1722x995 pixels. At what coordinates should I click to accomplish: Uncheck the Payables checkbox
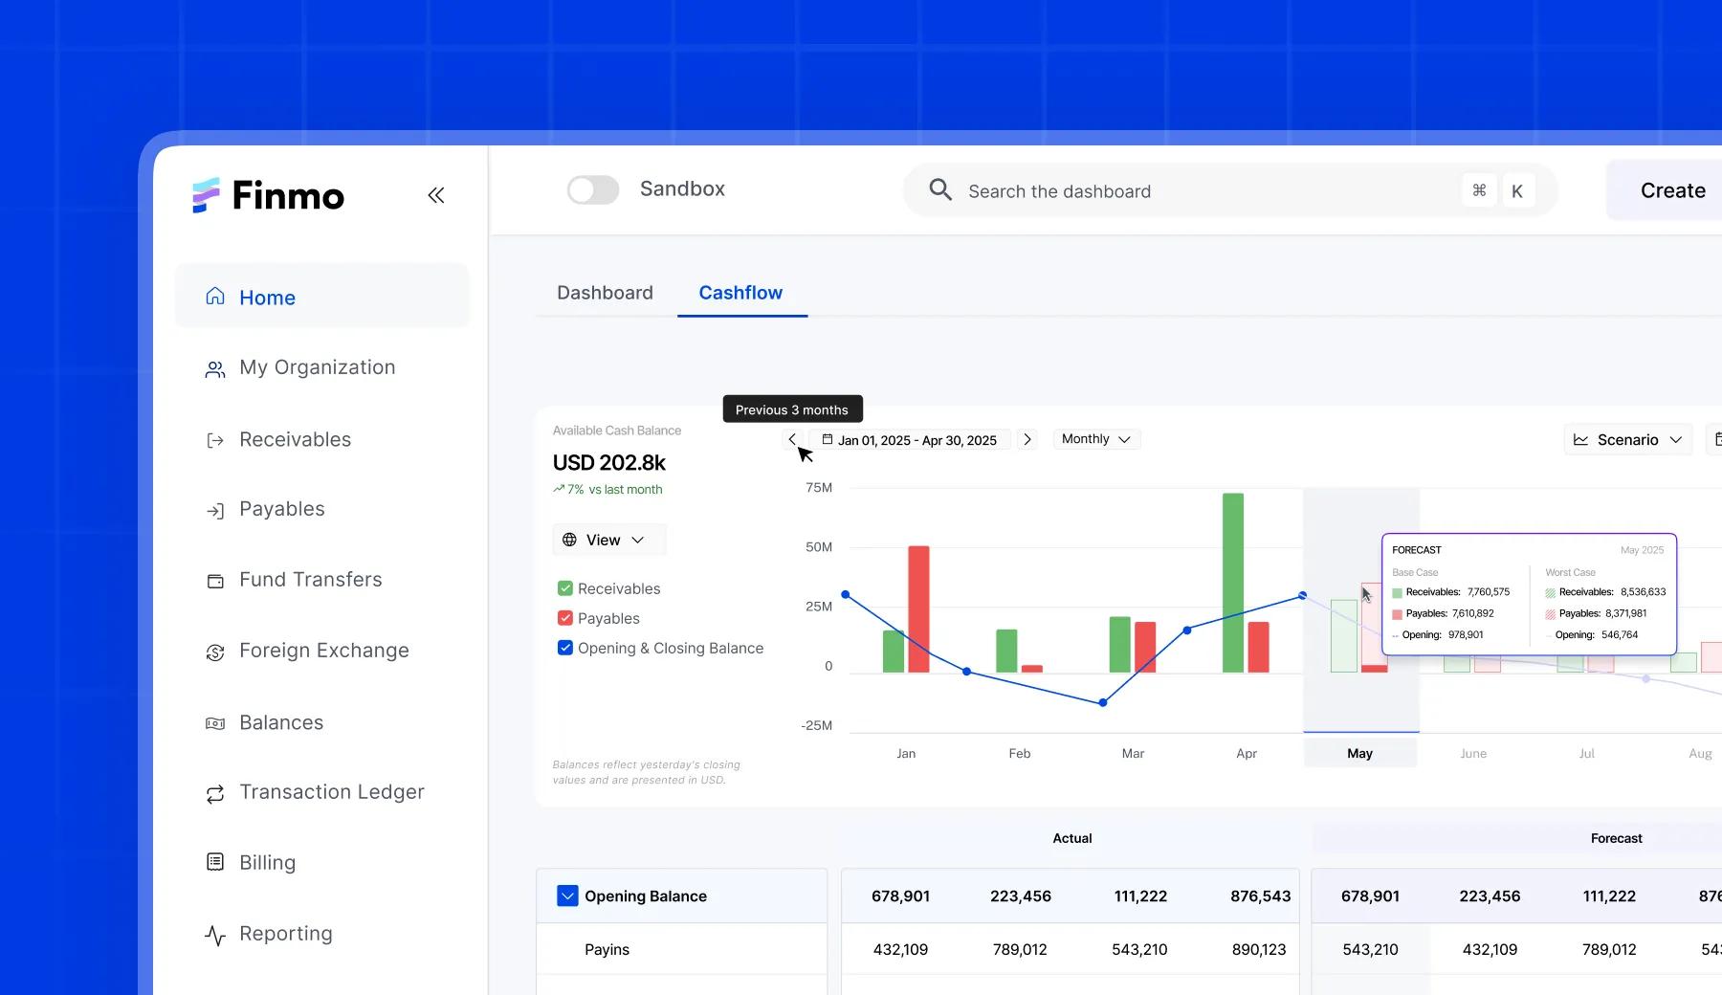pos(565,618)
